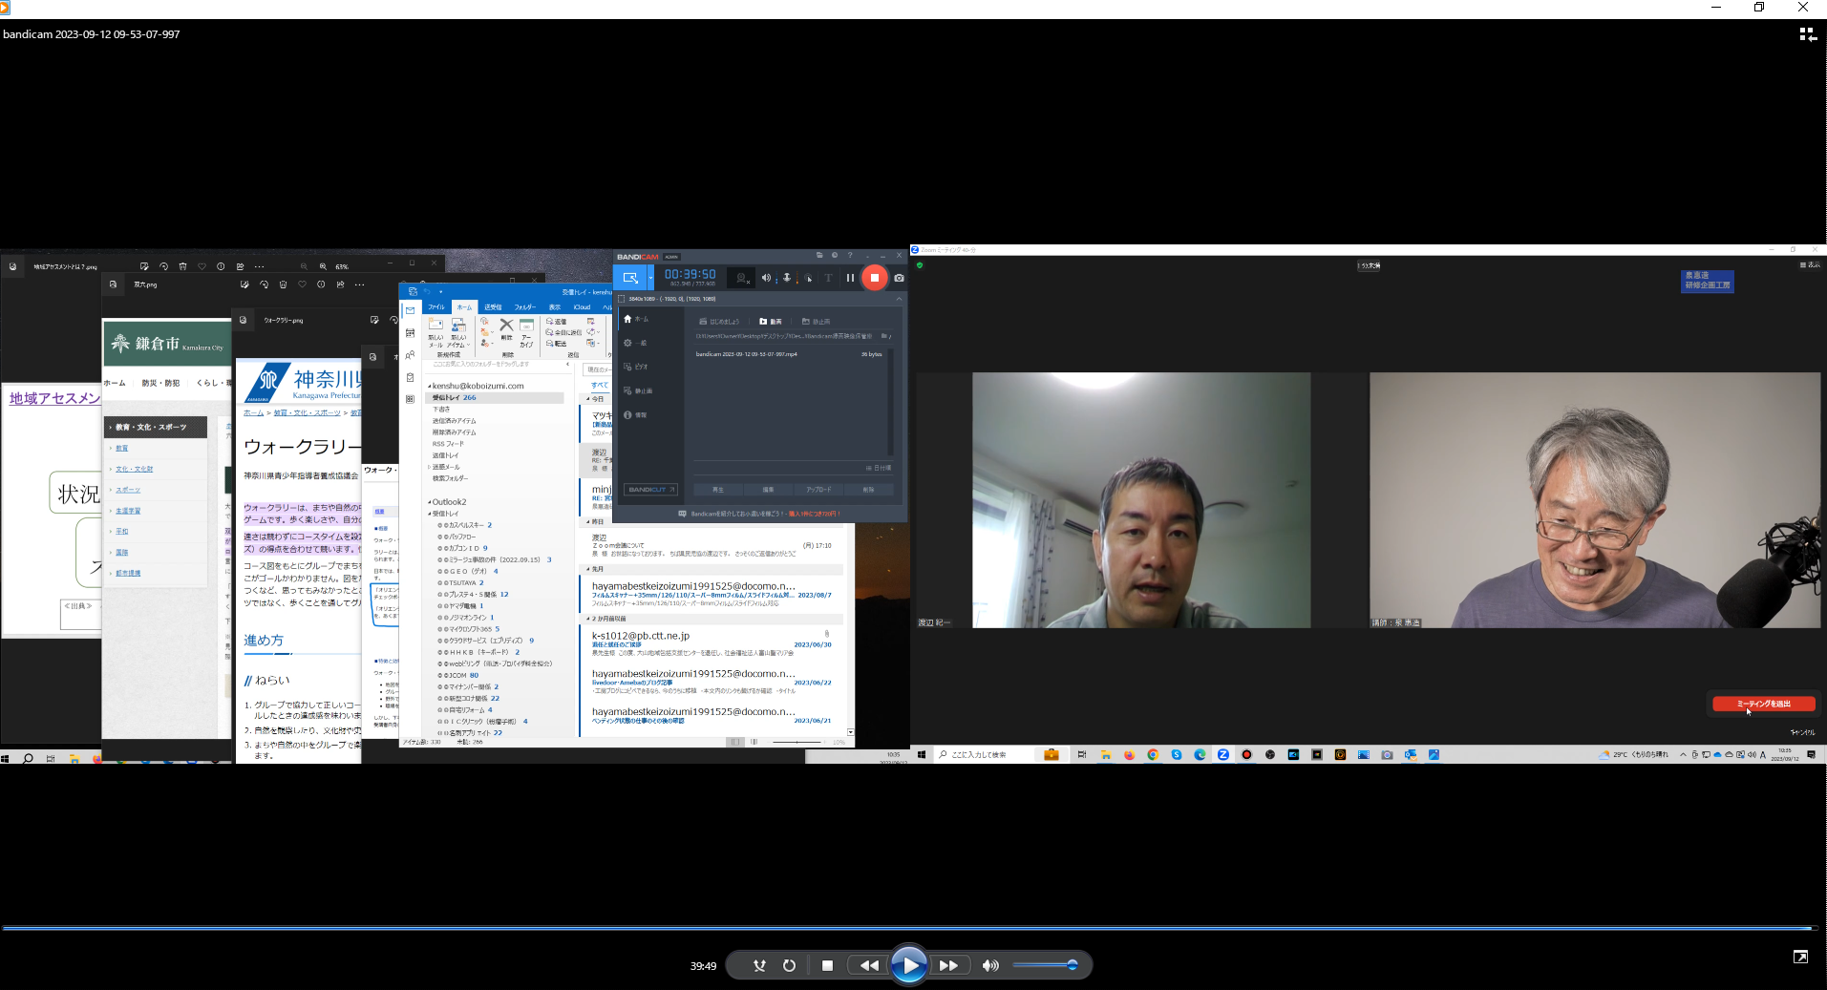The width and height of the screenshot is (1827, 990).
Task: Expand 迷惑メール folder in Outlook
Action: click(429, 467)
